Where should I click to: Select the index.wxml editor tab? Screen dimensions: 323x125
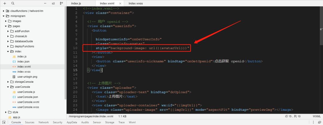[107, 4]
